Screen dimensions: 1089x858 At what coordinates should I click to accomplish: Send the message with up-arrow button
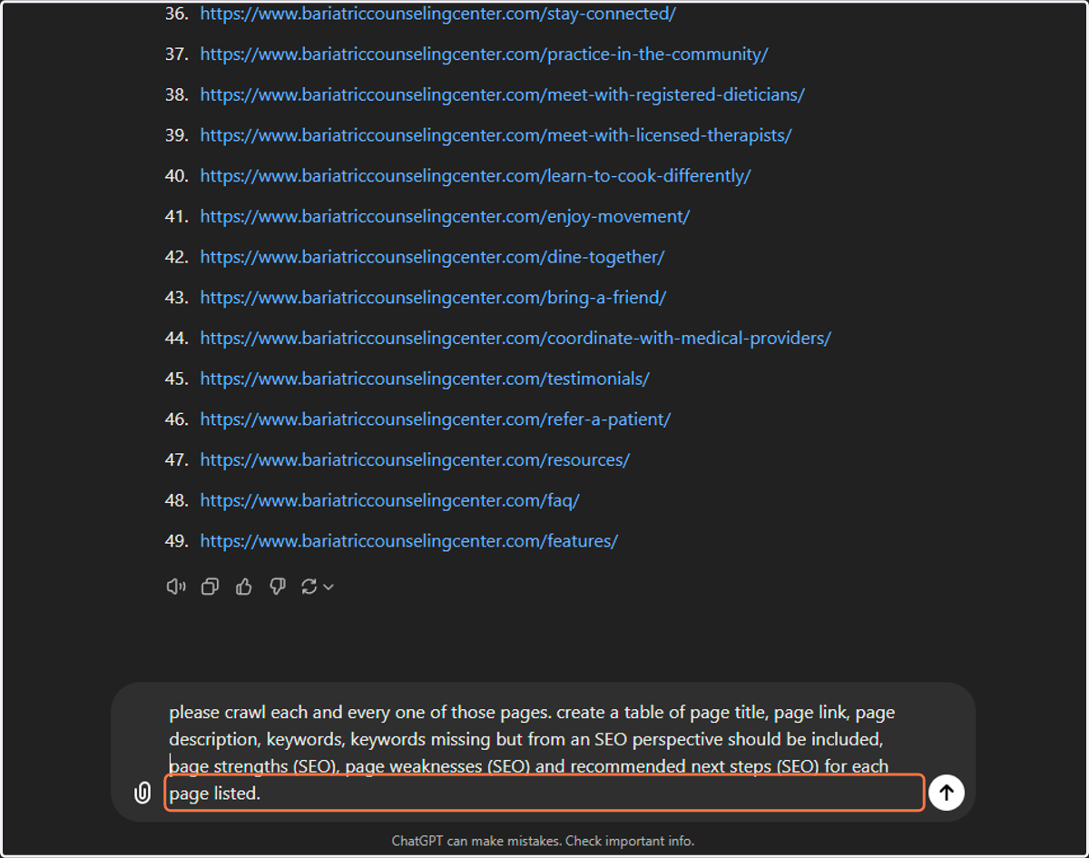pyautogui.click(x=947, y=793)
